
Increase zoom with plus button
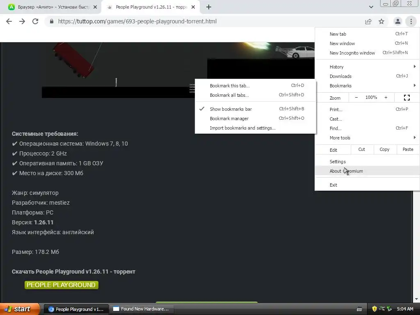point(386,98)
